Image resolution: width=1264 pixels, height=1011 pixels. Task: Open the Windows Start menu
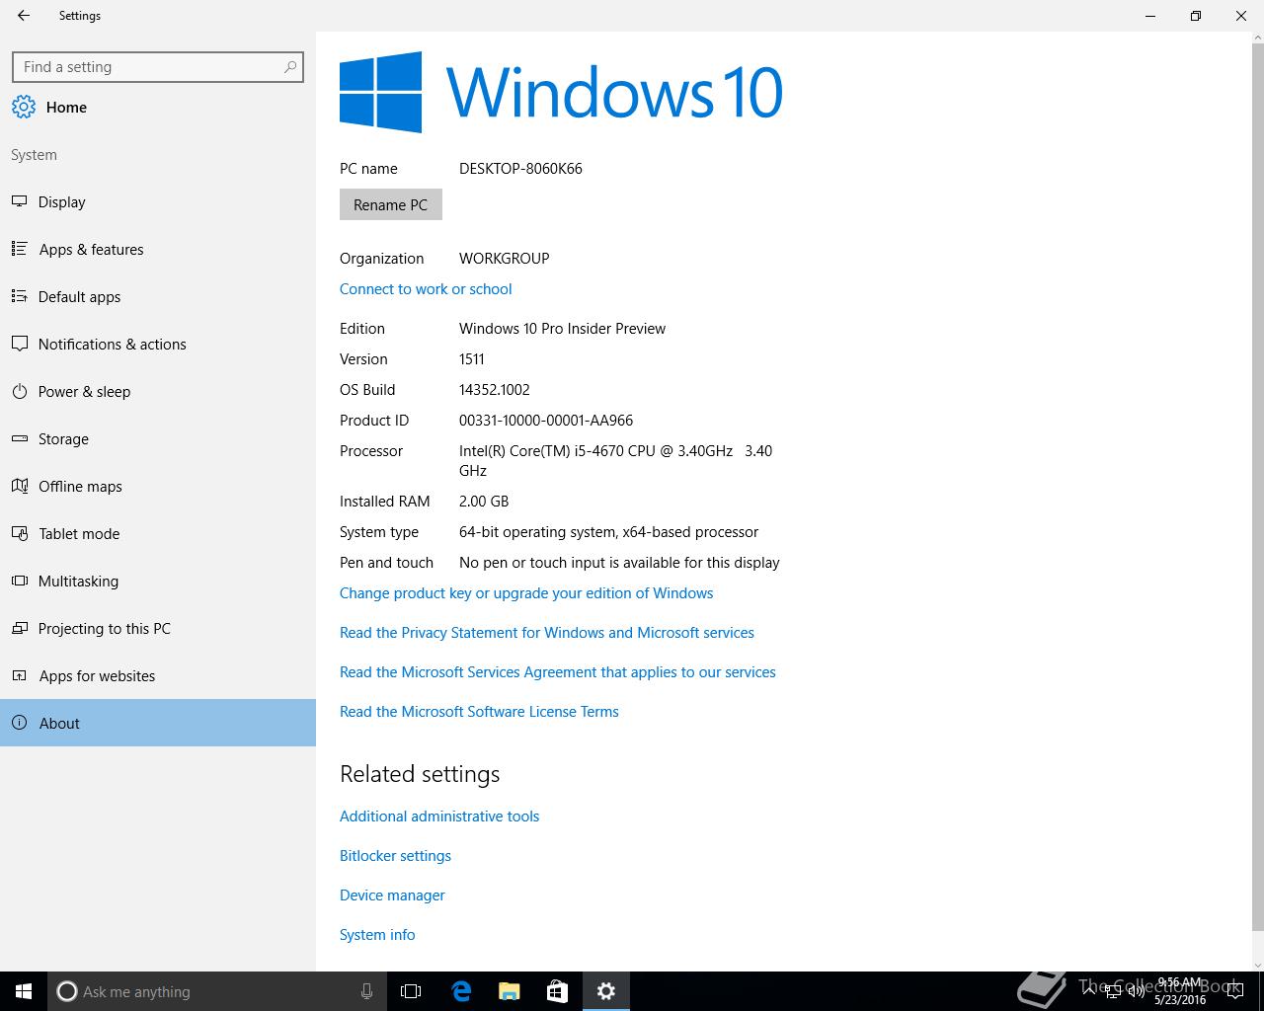(24, 991)
